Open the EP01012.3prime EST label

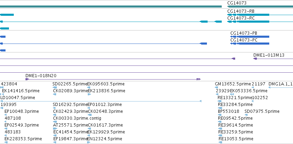tap(105, 105)
